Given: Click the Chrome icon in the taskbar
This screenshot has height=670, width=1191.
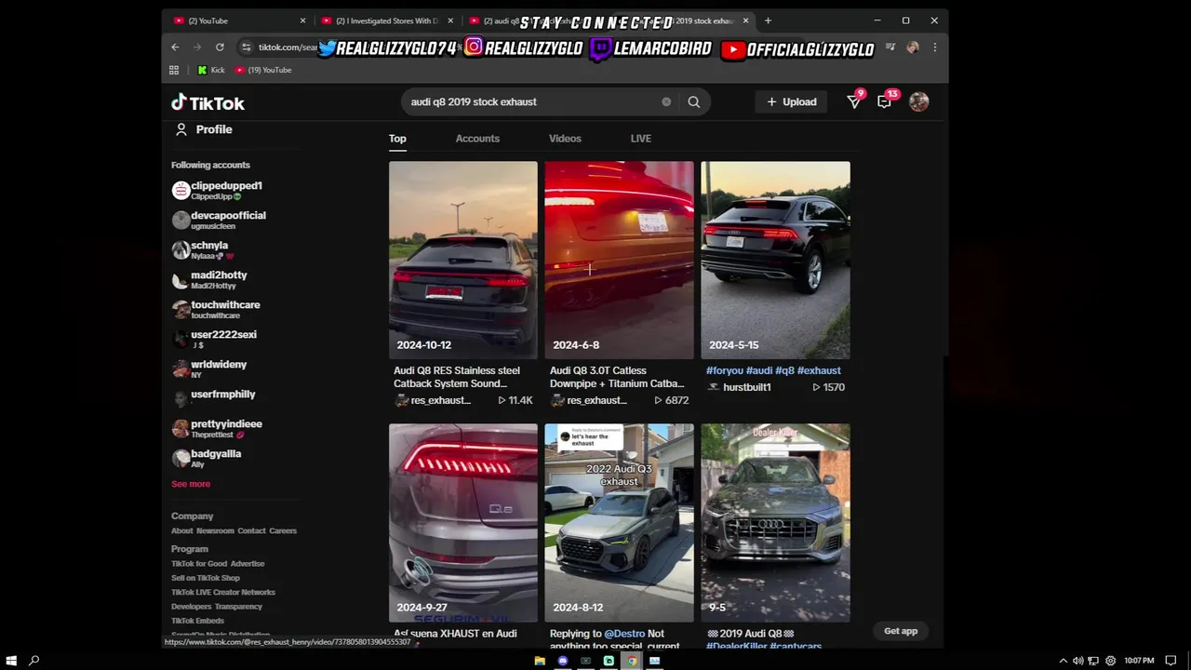Looking at the screenshot, I should 632,661.
